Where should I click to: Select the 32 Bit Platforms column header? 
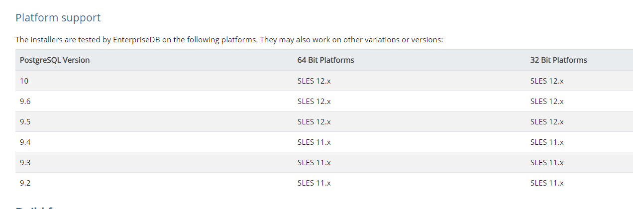(x=558, y=60)
